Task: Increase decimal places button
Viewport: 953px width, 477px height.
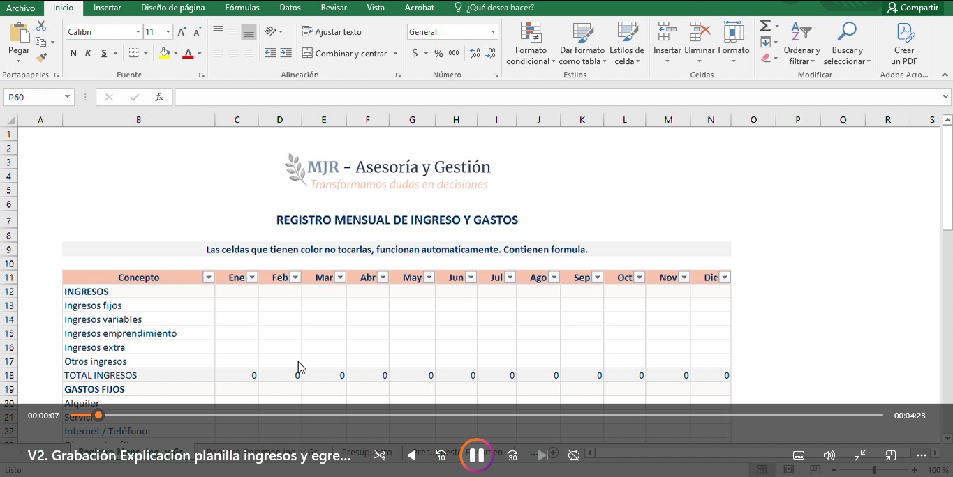Action: pyautogui.click(x=475, y=53)
